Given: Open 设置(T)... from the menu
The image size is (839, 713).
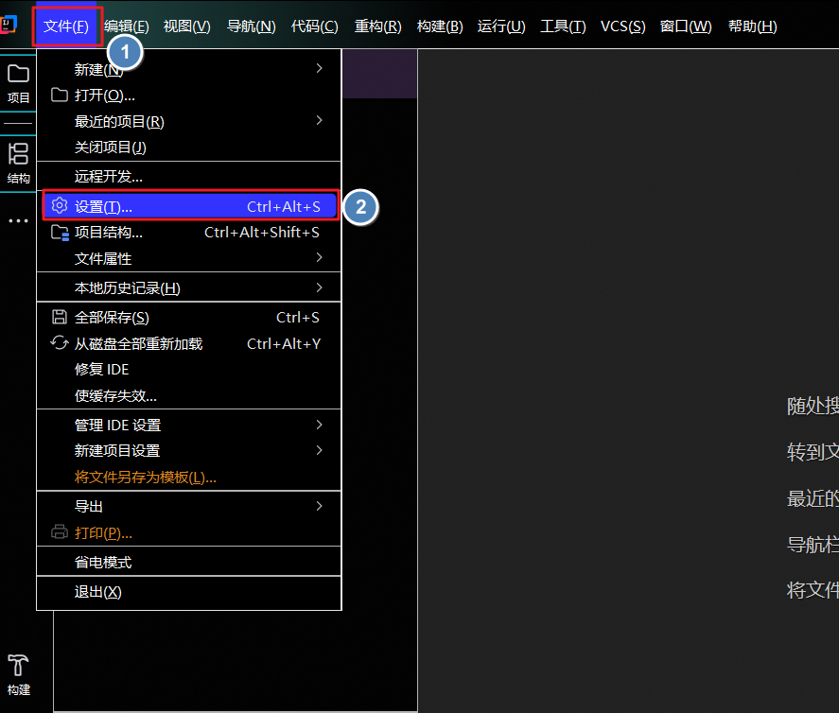Looking at the screenshot, I should (190, 206).
